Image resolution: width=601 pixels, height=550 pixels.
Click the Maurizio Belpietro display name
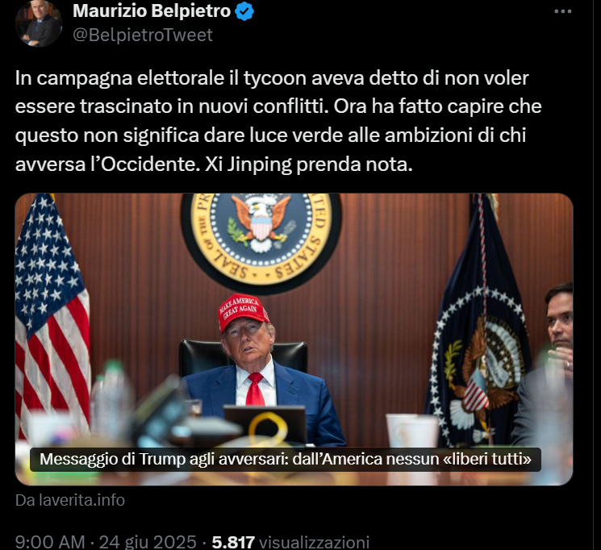pyautogui.click(x=152, y=10)
